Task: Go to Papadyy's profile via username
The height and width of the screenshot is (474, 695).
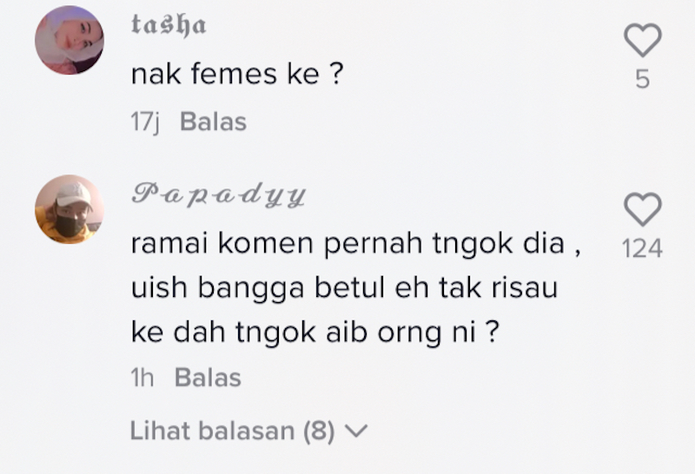Action: coord(218,195)
